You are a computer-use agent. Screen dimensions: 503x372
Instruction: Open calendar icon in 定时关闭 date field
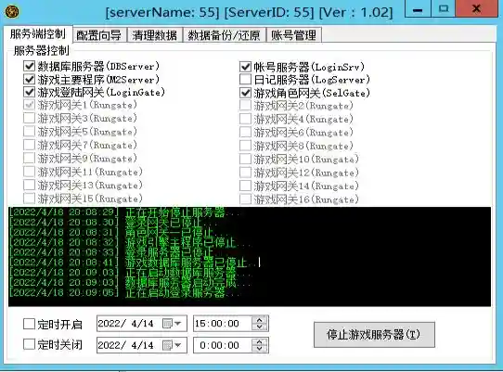tap(167, 345)
